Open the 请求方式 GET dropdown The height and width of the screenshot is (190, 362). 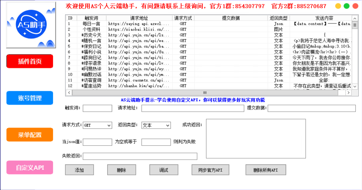[x=97, y=125]
